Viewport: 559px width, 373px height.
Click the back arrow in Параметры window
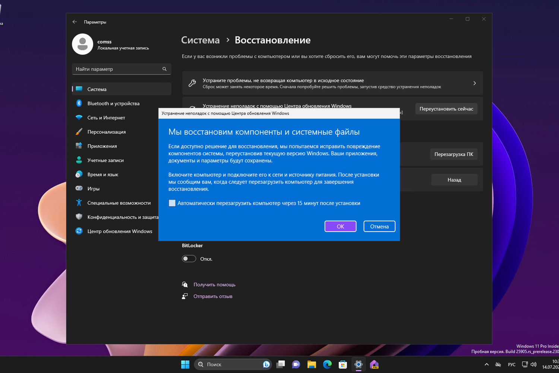[x=75, y=22]
